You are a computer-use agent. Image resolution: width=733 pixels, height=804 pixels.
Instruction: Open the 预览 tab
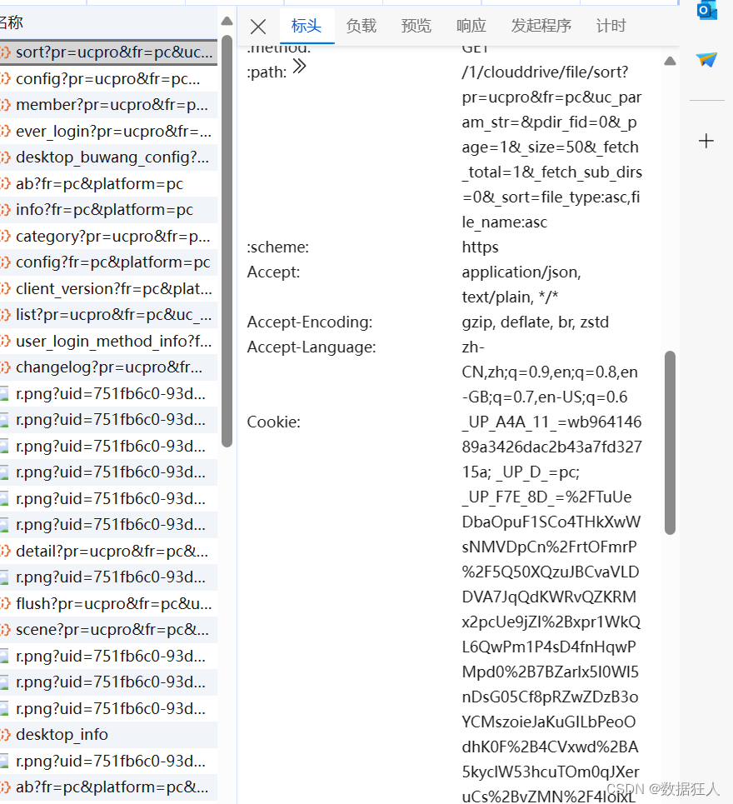click(x=416, y=26)
